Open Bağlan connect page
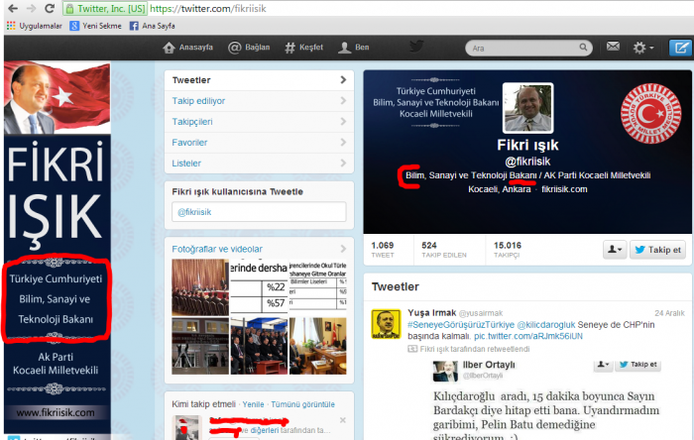This screenshot has height=440, width=694. (248, 48)
